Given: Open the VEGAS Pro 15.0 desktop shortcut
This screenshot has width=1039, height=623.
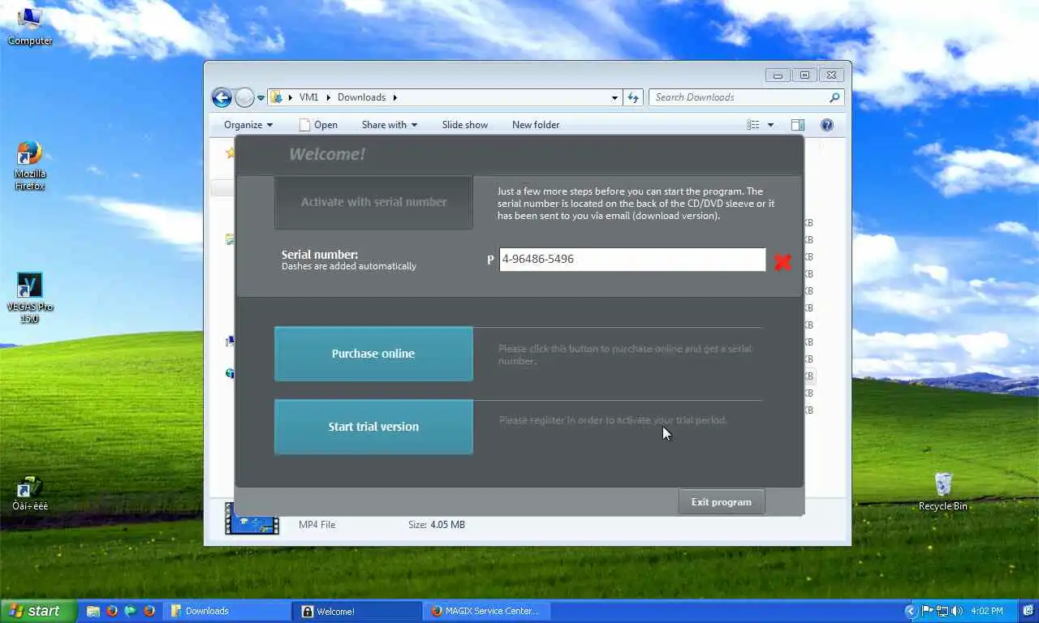Looking at the screenshot, I should [29, 298].
